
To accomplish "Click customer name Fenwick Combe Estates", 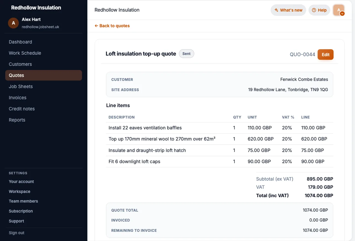I will tap(304, 79).
